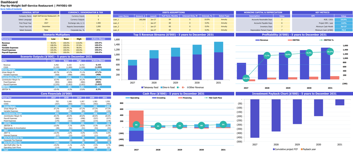
Task: Select the -10.8% EBITDA marker for 2027
Action: pos(246,78)
